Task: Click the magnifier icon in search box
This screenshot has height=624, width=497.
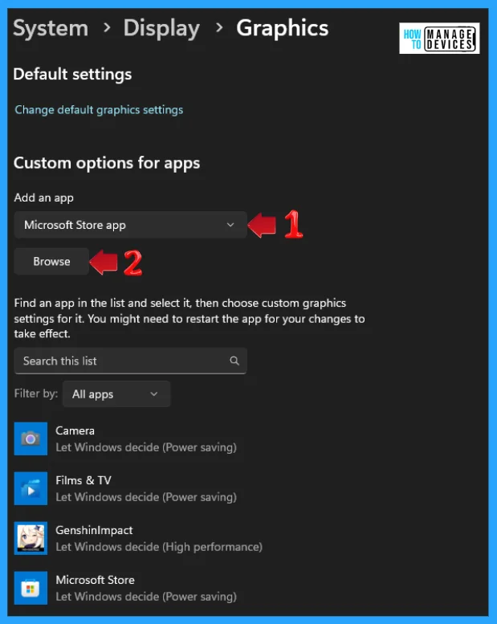Action: 234,361
